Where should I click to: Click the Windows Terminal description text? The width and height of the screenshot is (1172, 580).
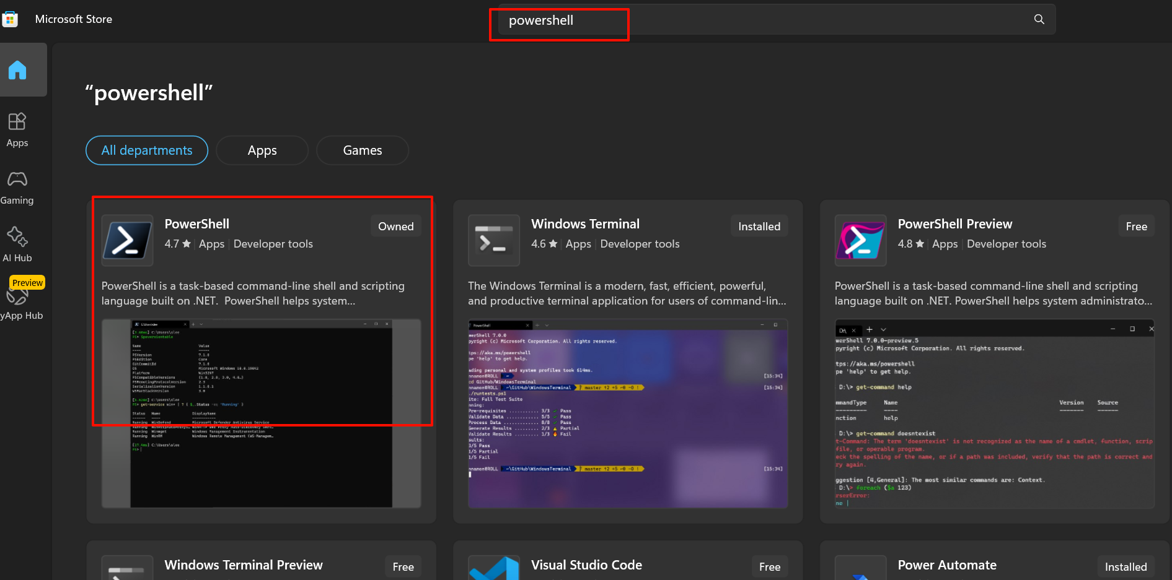(x=627, y=293)
